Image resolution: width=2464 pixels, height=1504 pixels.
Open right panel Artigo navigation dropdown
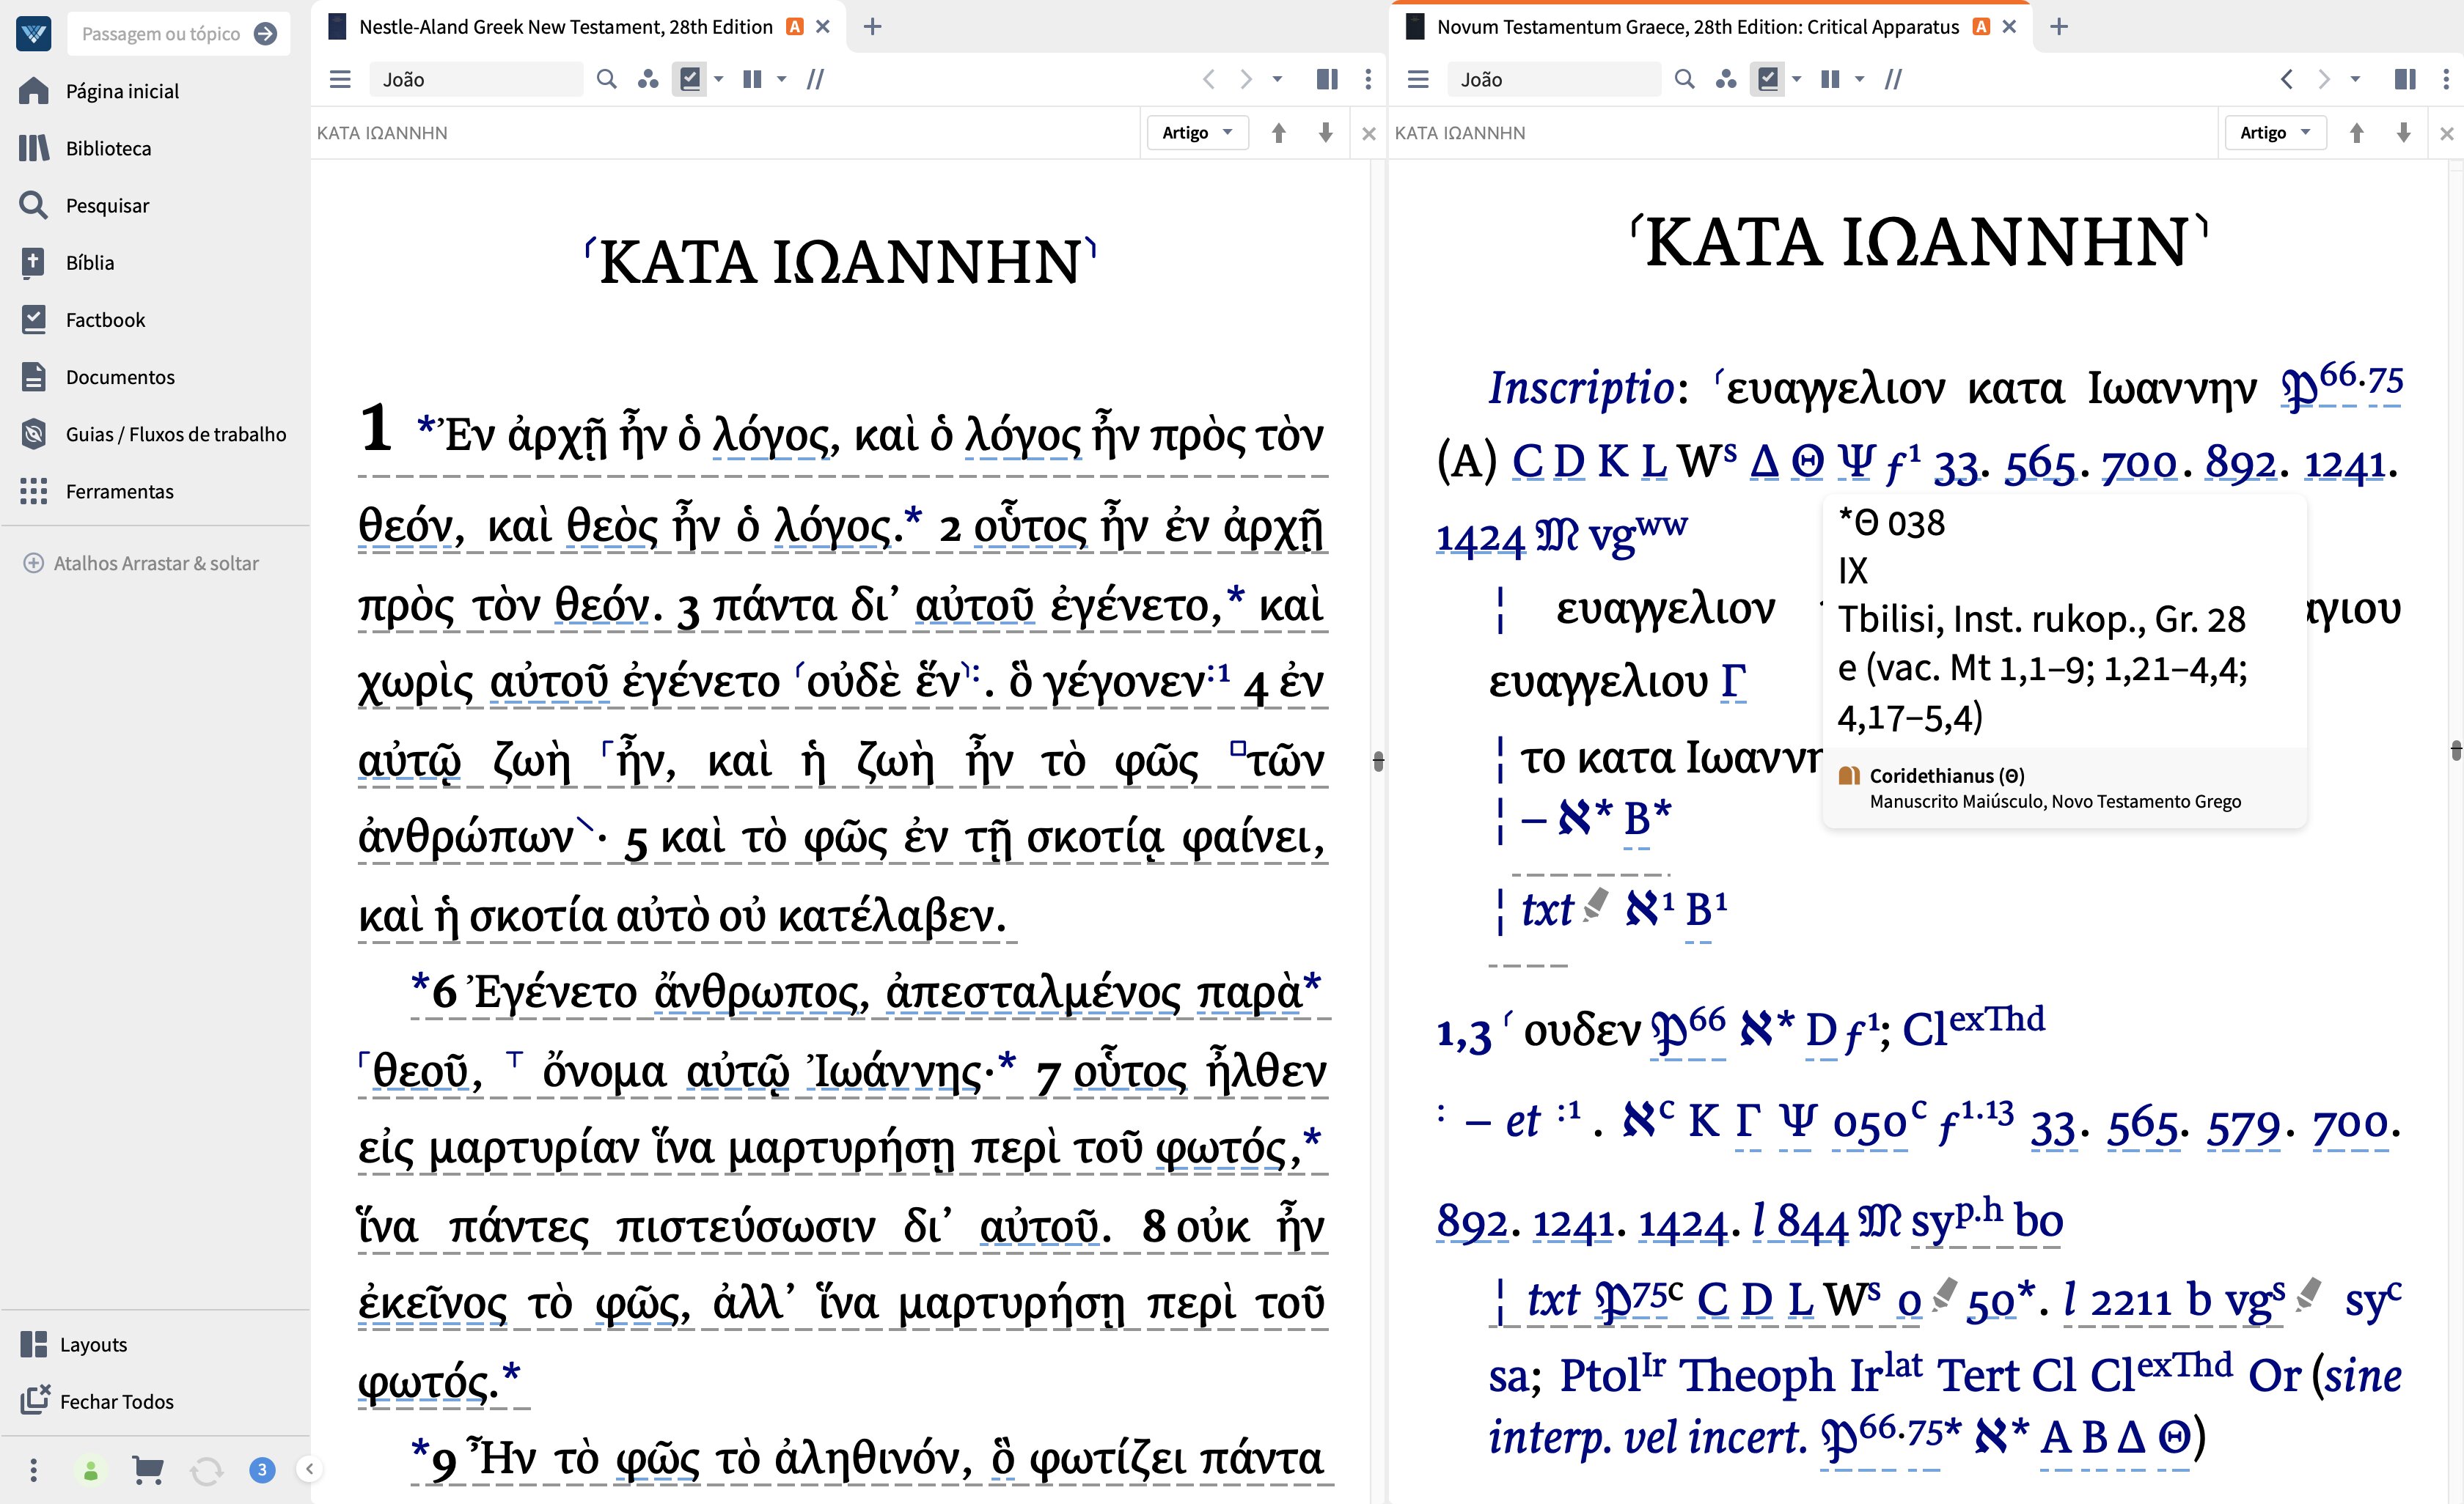click(x=2275, y=133)
